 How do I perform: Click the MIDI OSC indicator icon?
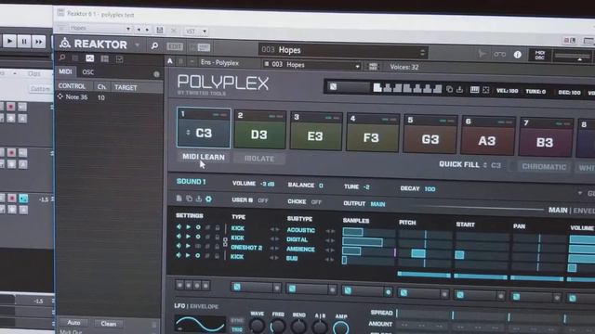(539, 55)
